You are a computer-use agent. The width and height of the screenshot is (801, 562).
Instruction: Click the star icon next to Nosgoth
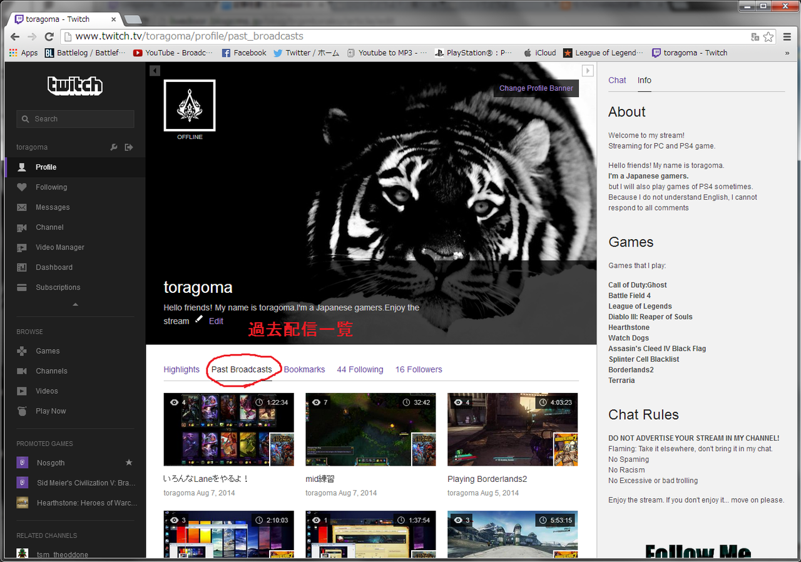129,462
